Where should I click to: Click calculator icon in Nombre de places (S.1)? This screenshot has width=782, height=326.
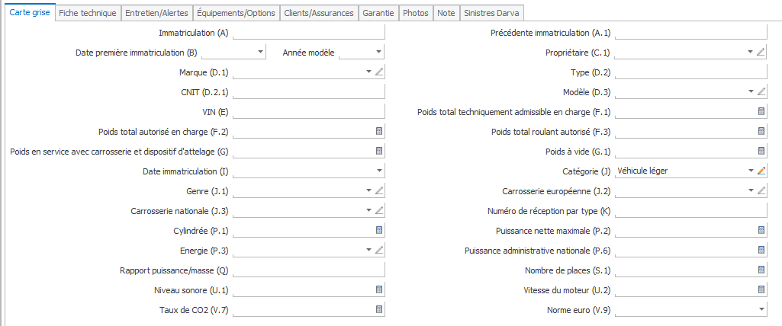tap(760, 270)
